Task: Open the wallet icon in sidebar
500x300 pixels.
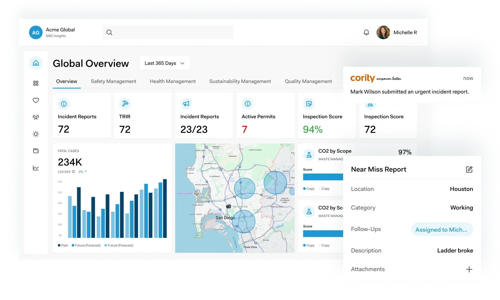Action: click(x=36, y=151)
